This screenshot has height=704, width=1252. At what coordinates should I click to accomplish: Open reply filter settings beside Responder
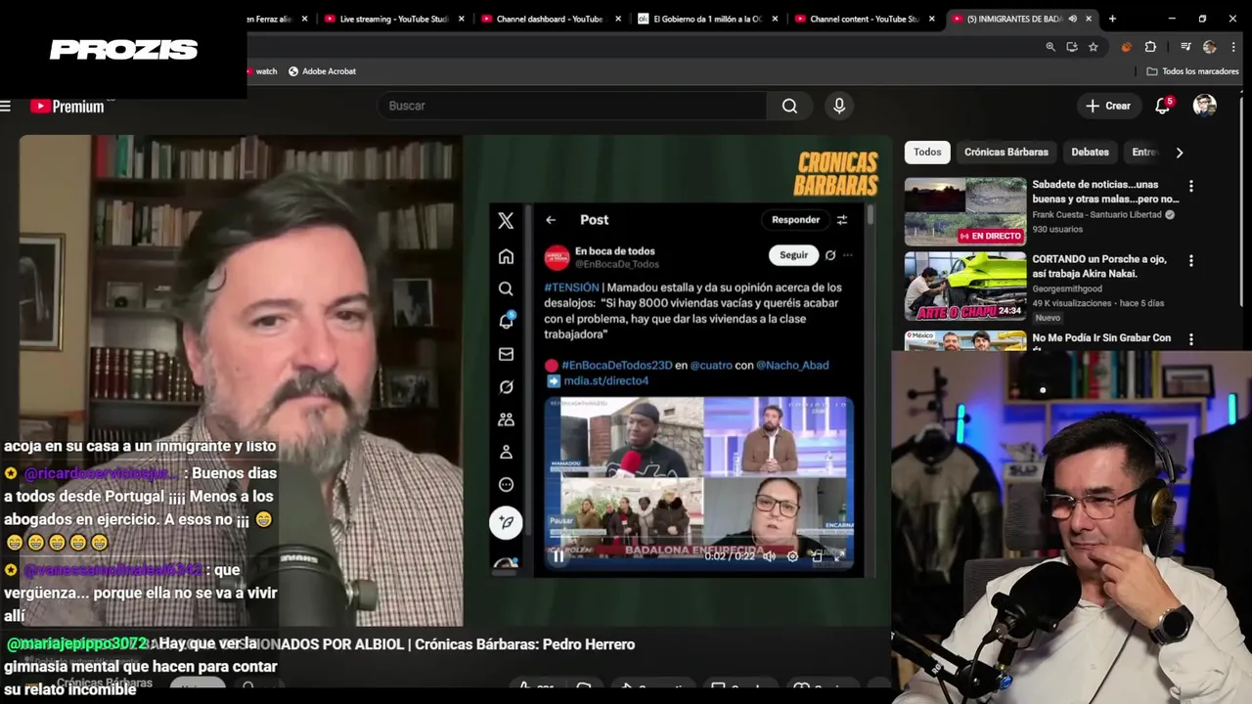pyautogui.click(x=842, y=220)
